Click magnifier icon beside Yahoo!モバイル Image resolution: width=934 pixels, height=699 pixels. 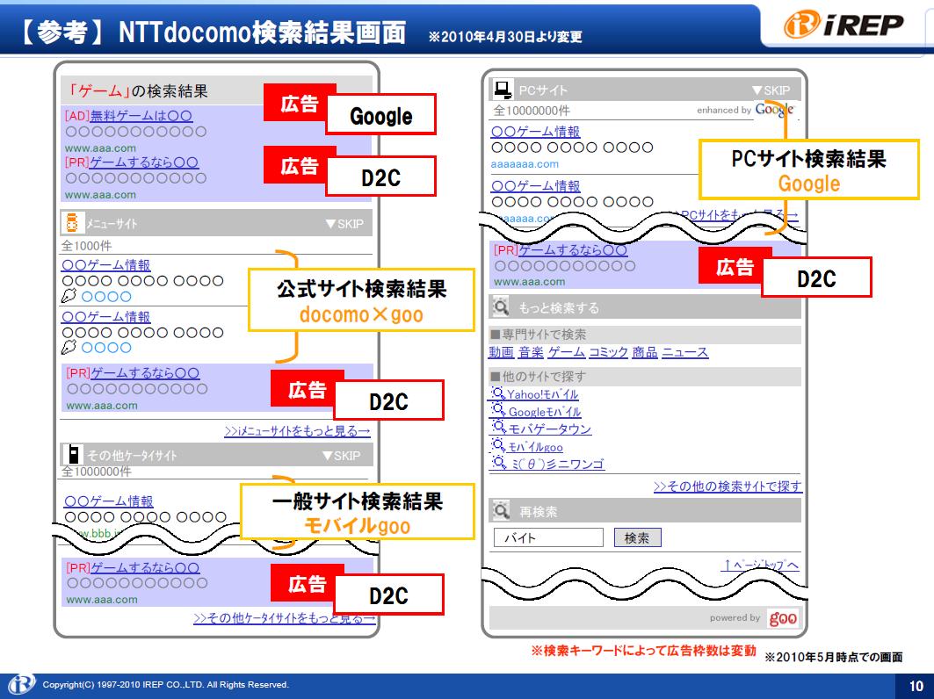498,393
